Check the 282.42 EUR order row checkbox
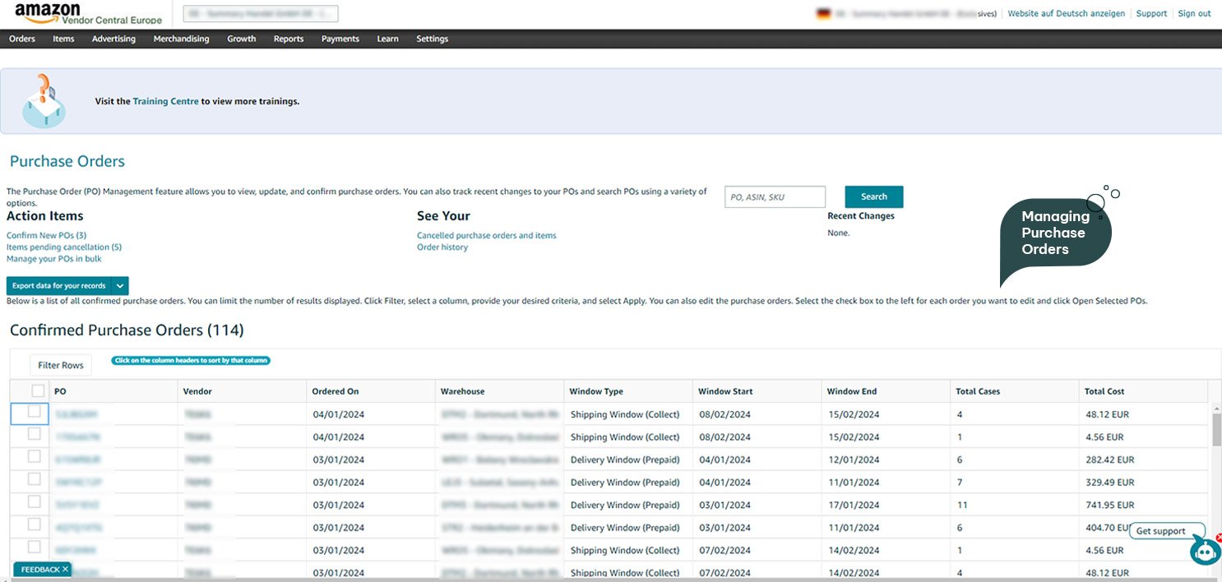The image size is (1222, 582). click(35, 457)
